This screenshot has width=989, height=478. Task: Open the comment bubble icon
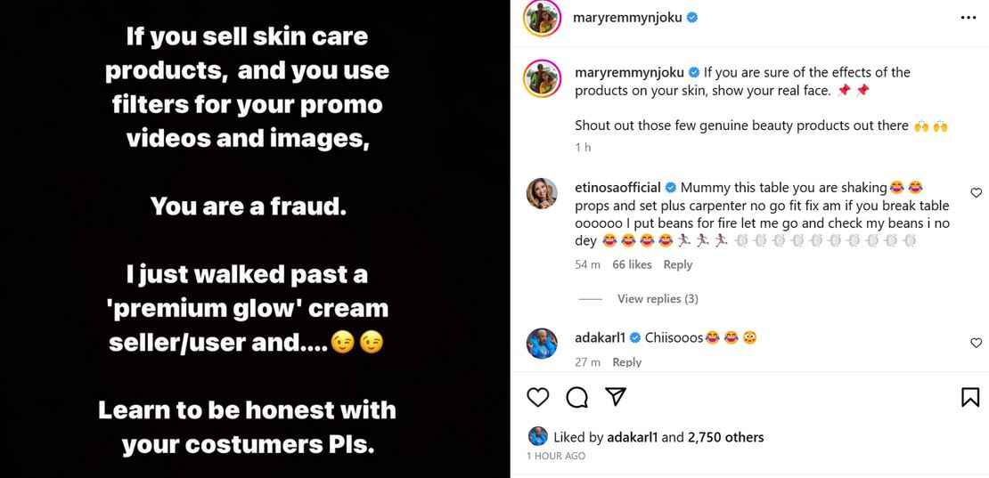(x=576, y=397)
